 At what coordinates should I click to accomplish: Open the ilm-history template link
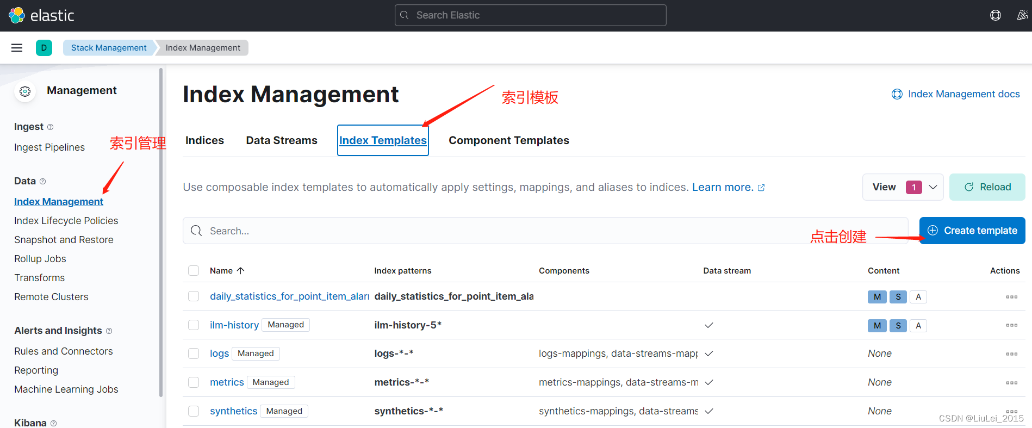point(234,325)
